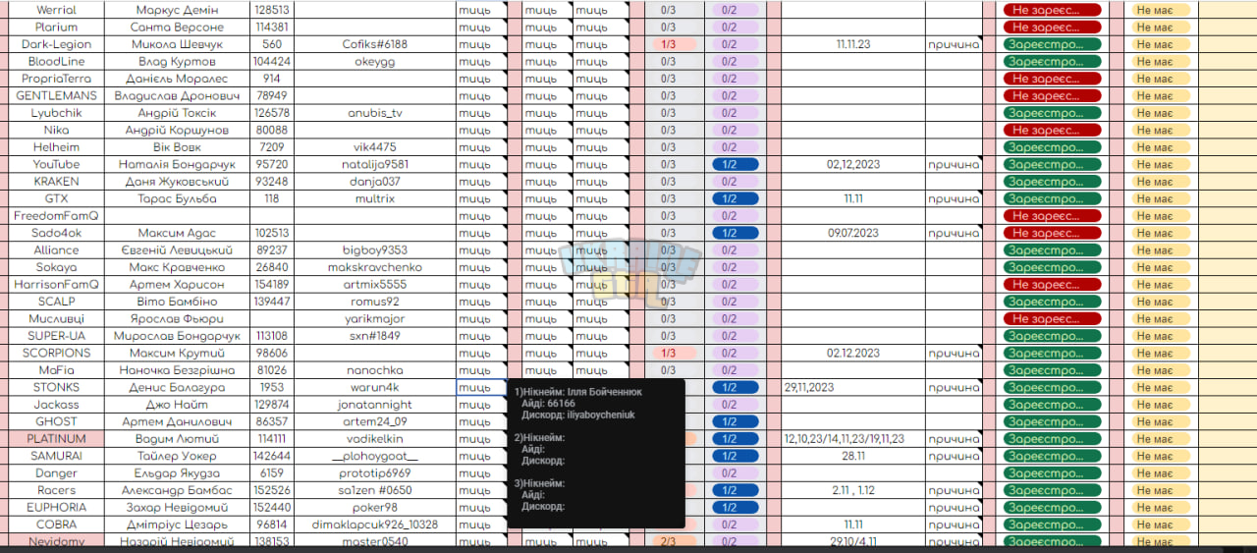Click the ID cell 6159 in Danger row

272,473
